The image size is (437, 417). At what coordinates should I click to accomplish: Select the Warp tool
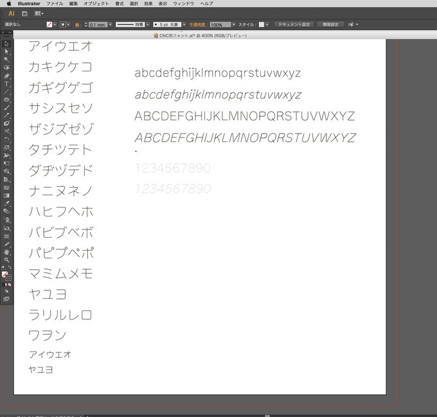tap(6, 155)
